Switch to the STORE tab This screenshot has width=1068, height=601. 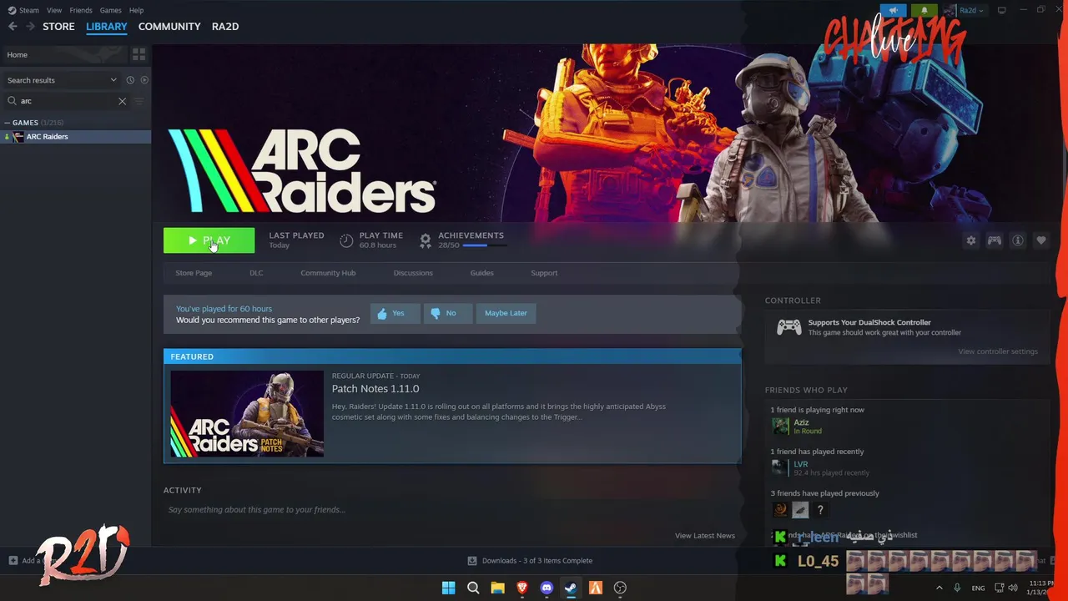tap(58, 27)
